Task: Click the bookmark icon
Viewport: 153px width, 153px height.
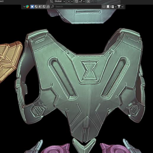Action: [108, 7]
